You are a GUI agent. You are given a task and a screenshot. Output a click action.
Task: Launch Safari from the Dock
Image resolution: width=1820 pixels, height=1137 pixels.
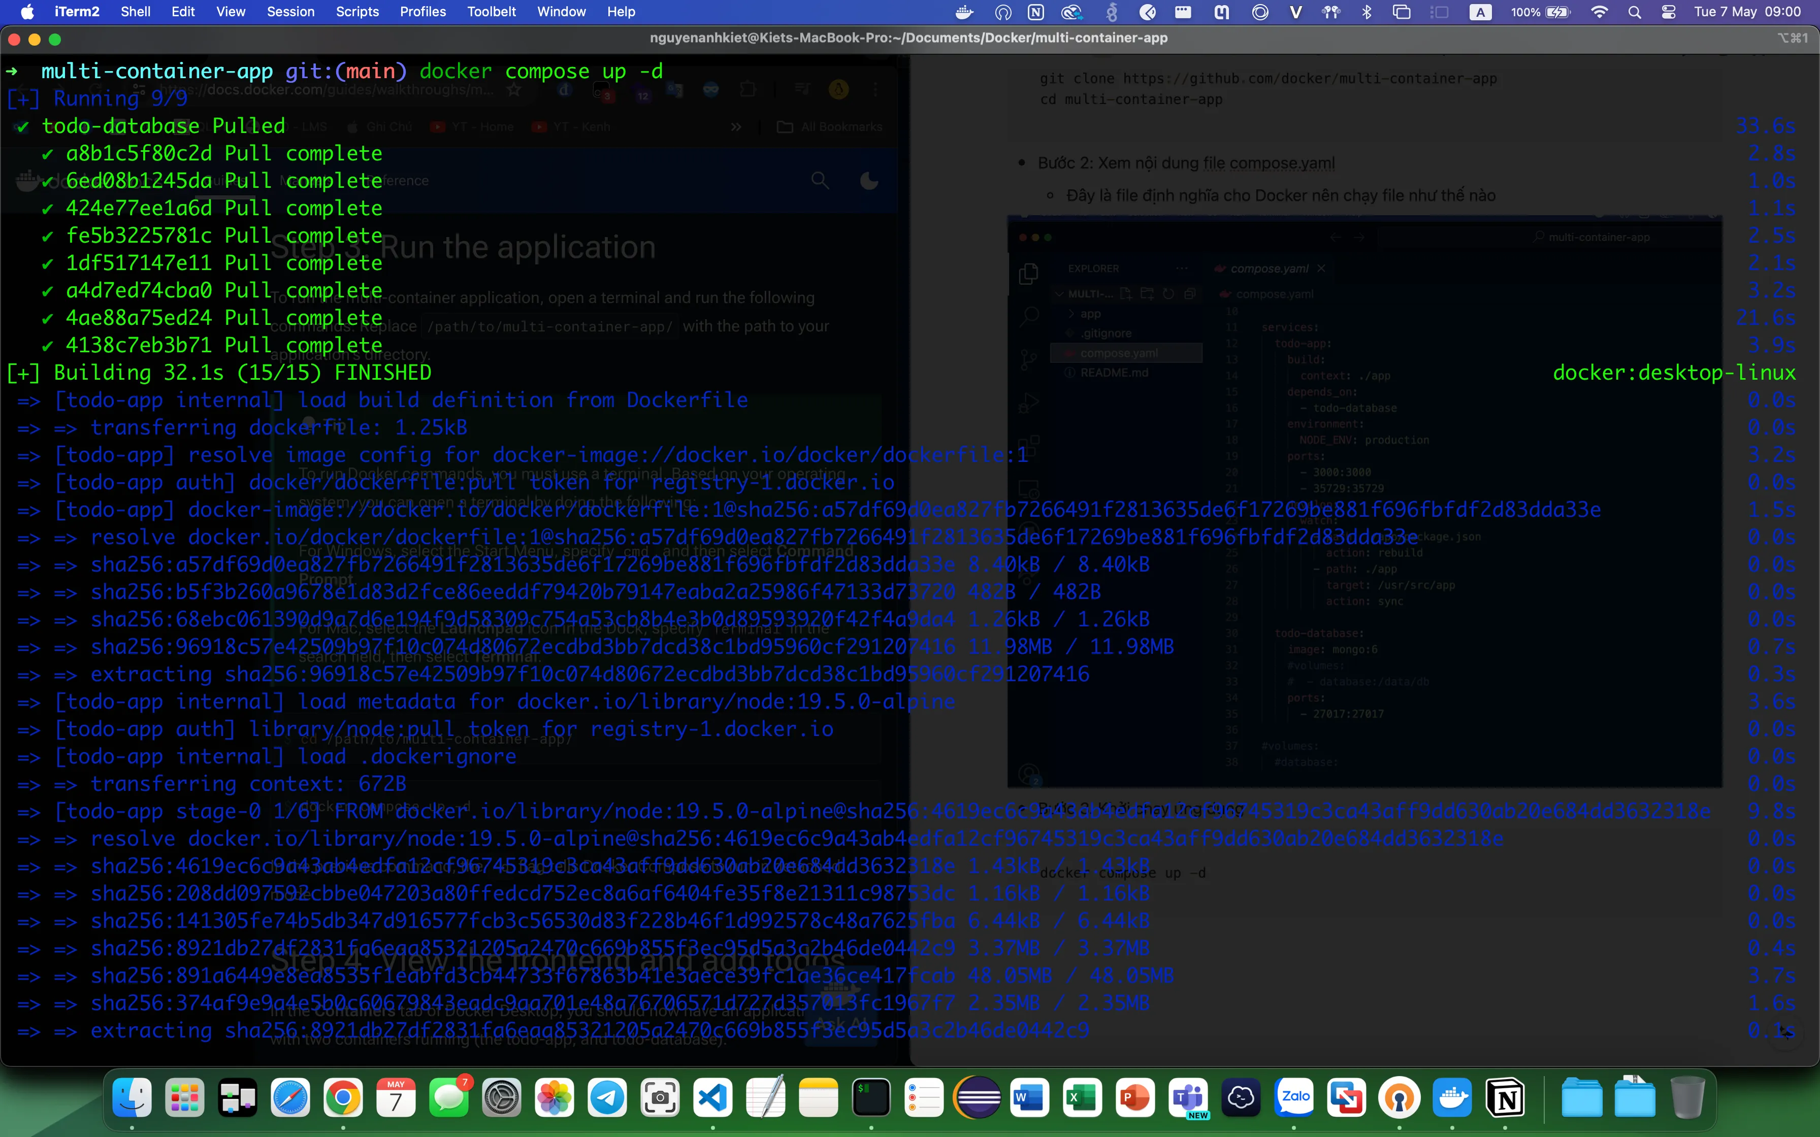[x=290, y=1098]
